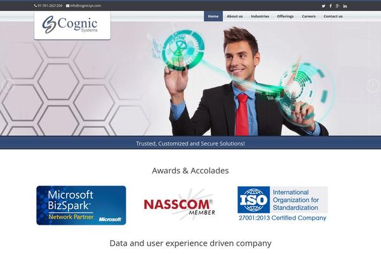Expand the Industries menu
Viewport: 381px width, 254px height.
point(260,17)
